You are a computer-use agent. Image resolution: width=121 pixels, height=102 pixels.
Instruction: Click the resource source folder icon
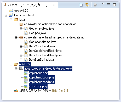click(16, 64)
